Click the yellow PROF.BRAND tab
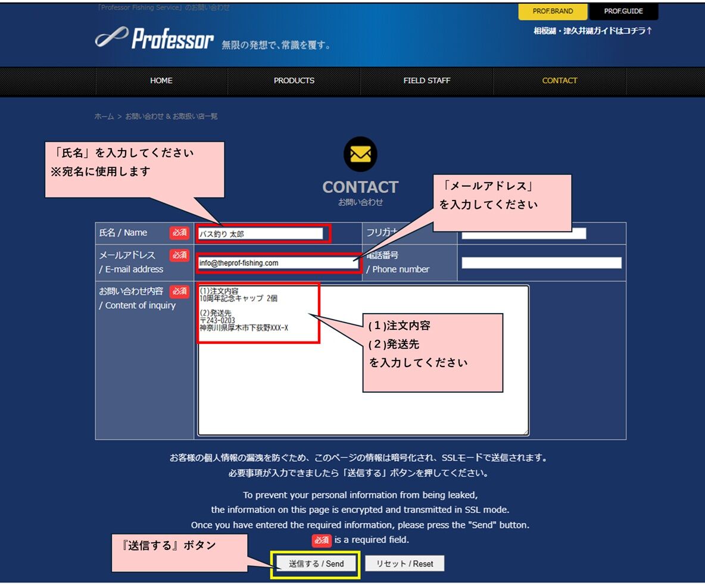 [553, 11]
